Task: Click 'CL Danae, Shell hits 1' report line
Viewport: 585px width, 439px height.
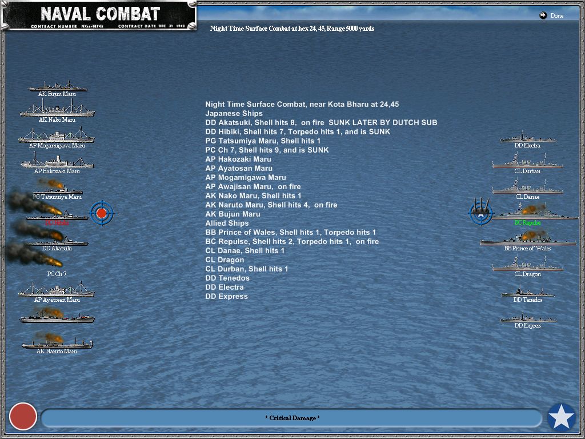Action: [x=245, y=250]
